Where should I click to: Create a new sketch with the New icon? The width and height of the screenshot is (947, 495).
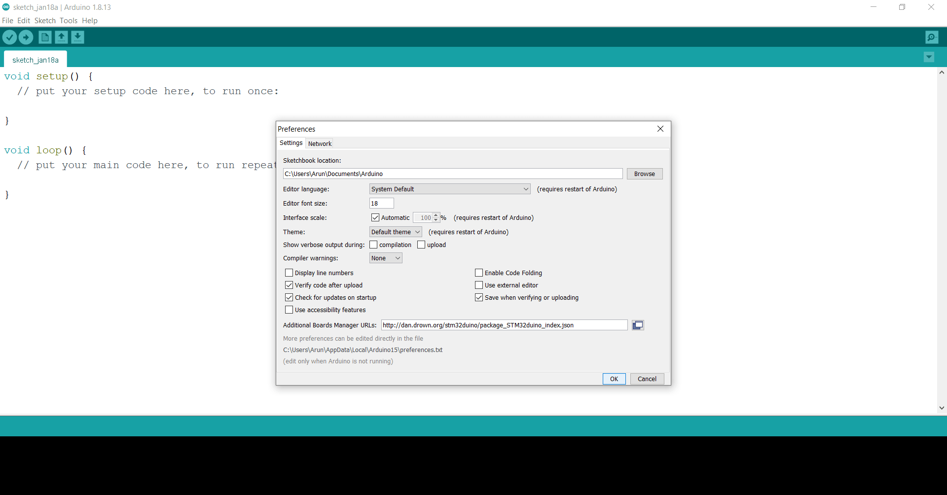(x=45, y=37)
